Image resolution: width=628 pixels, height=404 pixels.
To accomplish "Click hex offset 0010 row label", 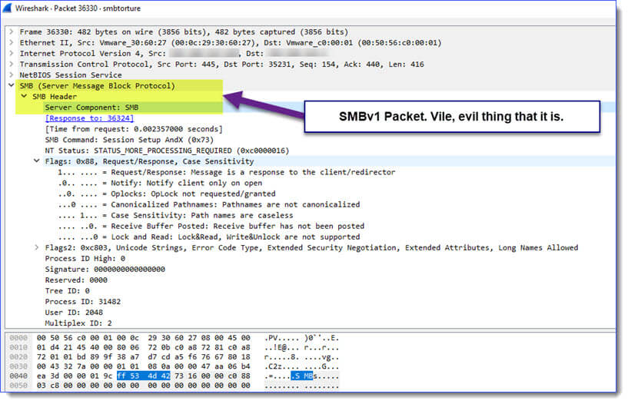I will (x=18, y=347).
